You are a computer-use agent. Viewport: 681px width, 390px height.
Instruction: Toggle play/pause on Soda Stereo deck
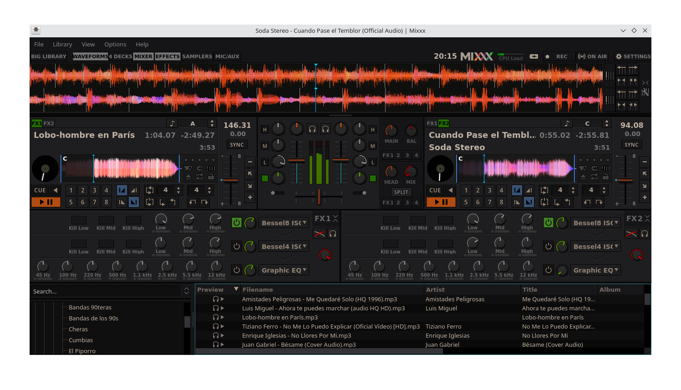click(x=441, y=202)
